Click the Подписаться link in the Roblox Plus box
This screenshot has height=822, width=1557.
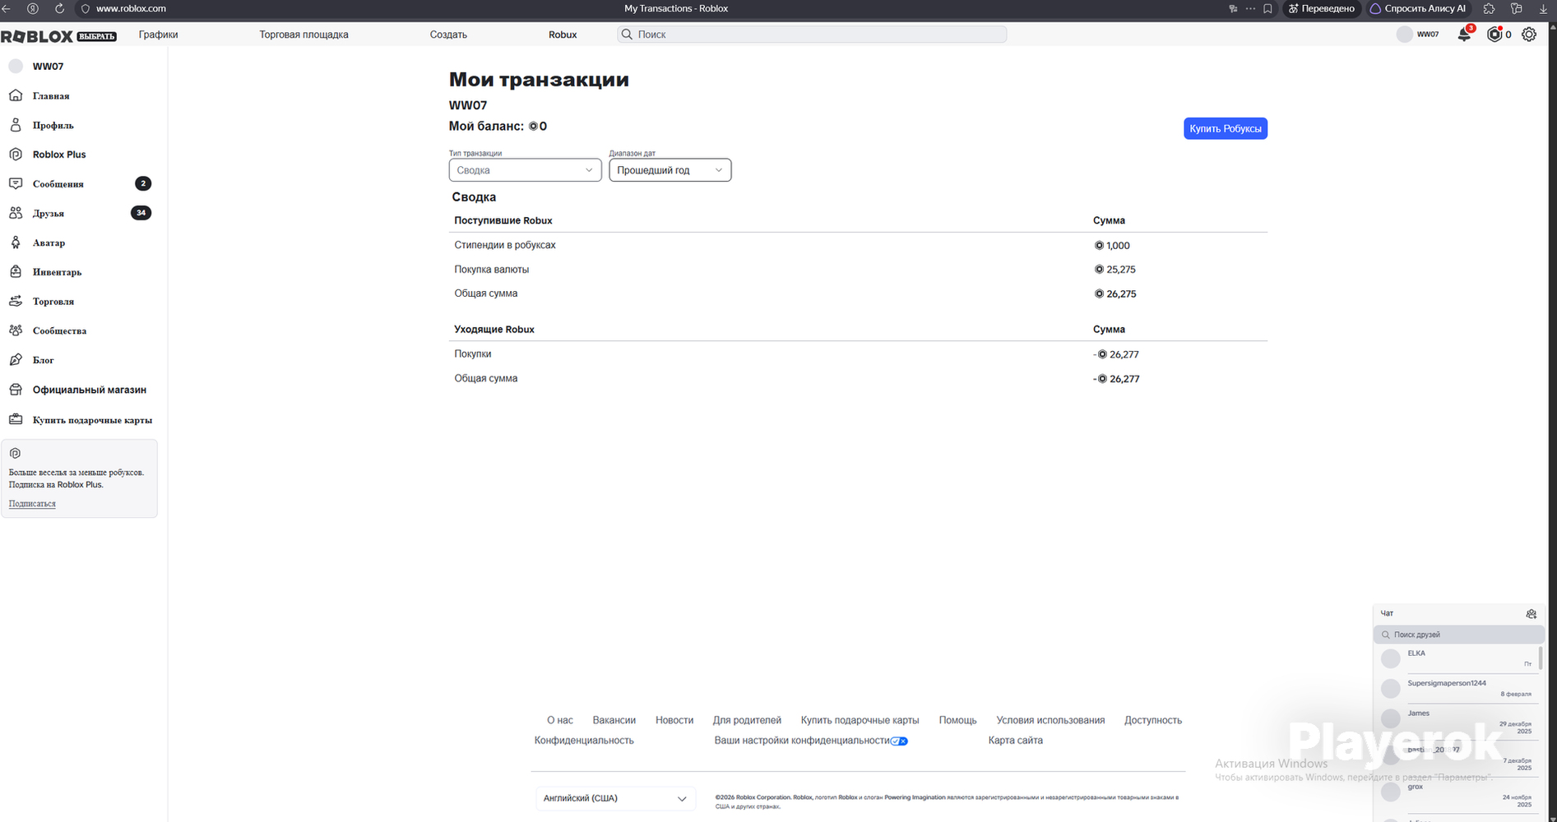[x=32, y=504]
